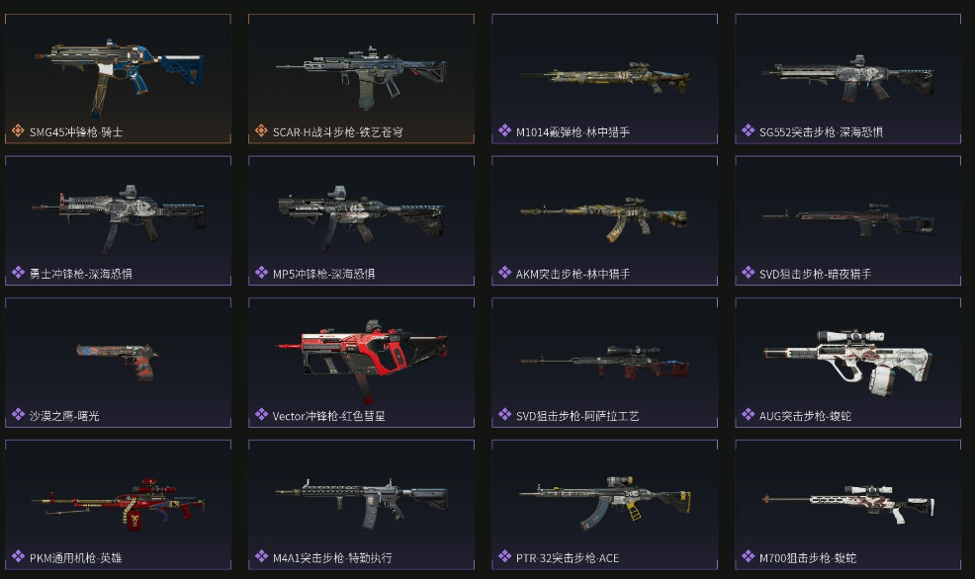Choose the white AUG突击步枪-蝮蛇 skin

848,363
